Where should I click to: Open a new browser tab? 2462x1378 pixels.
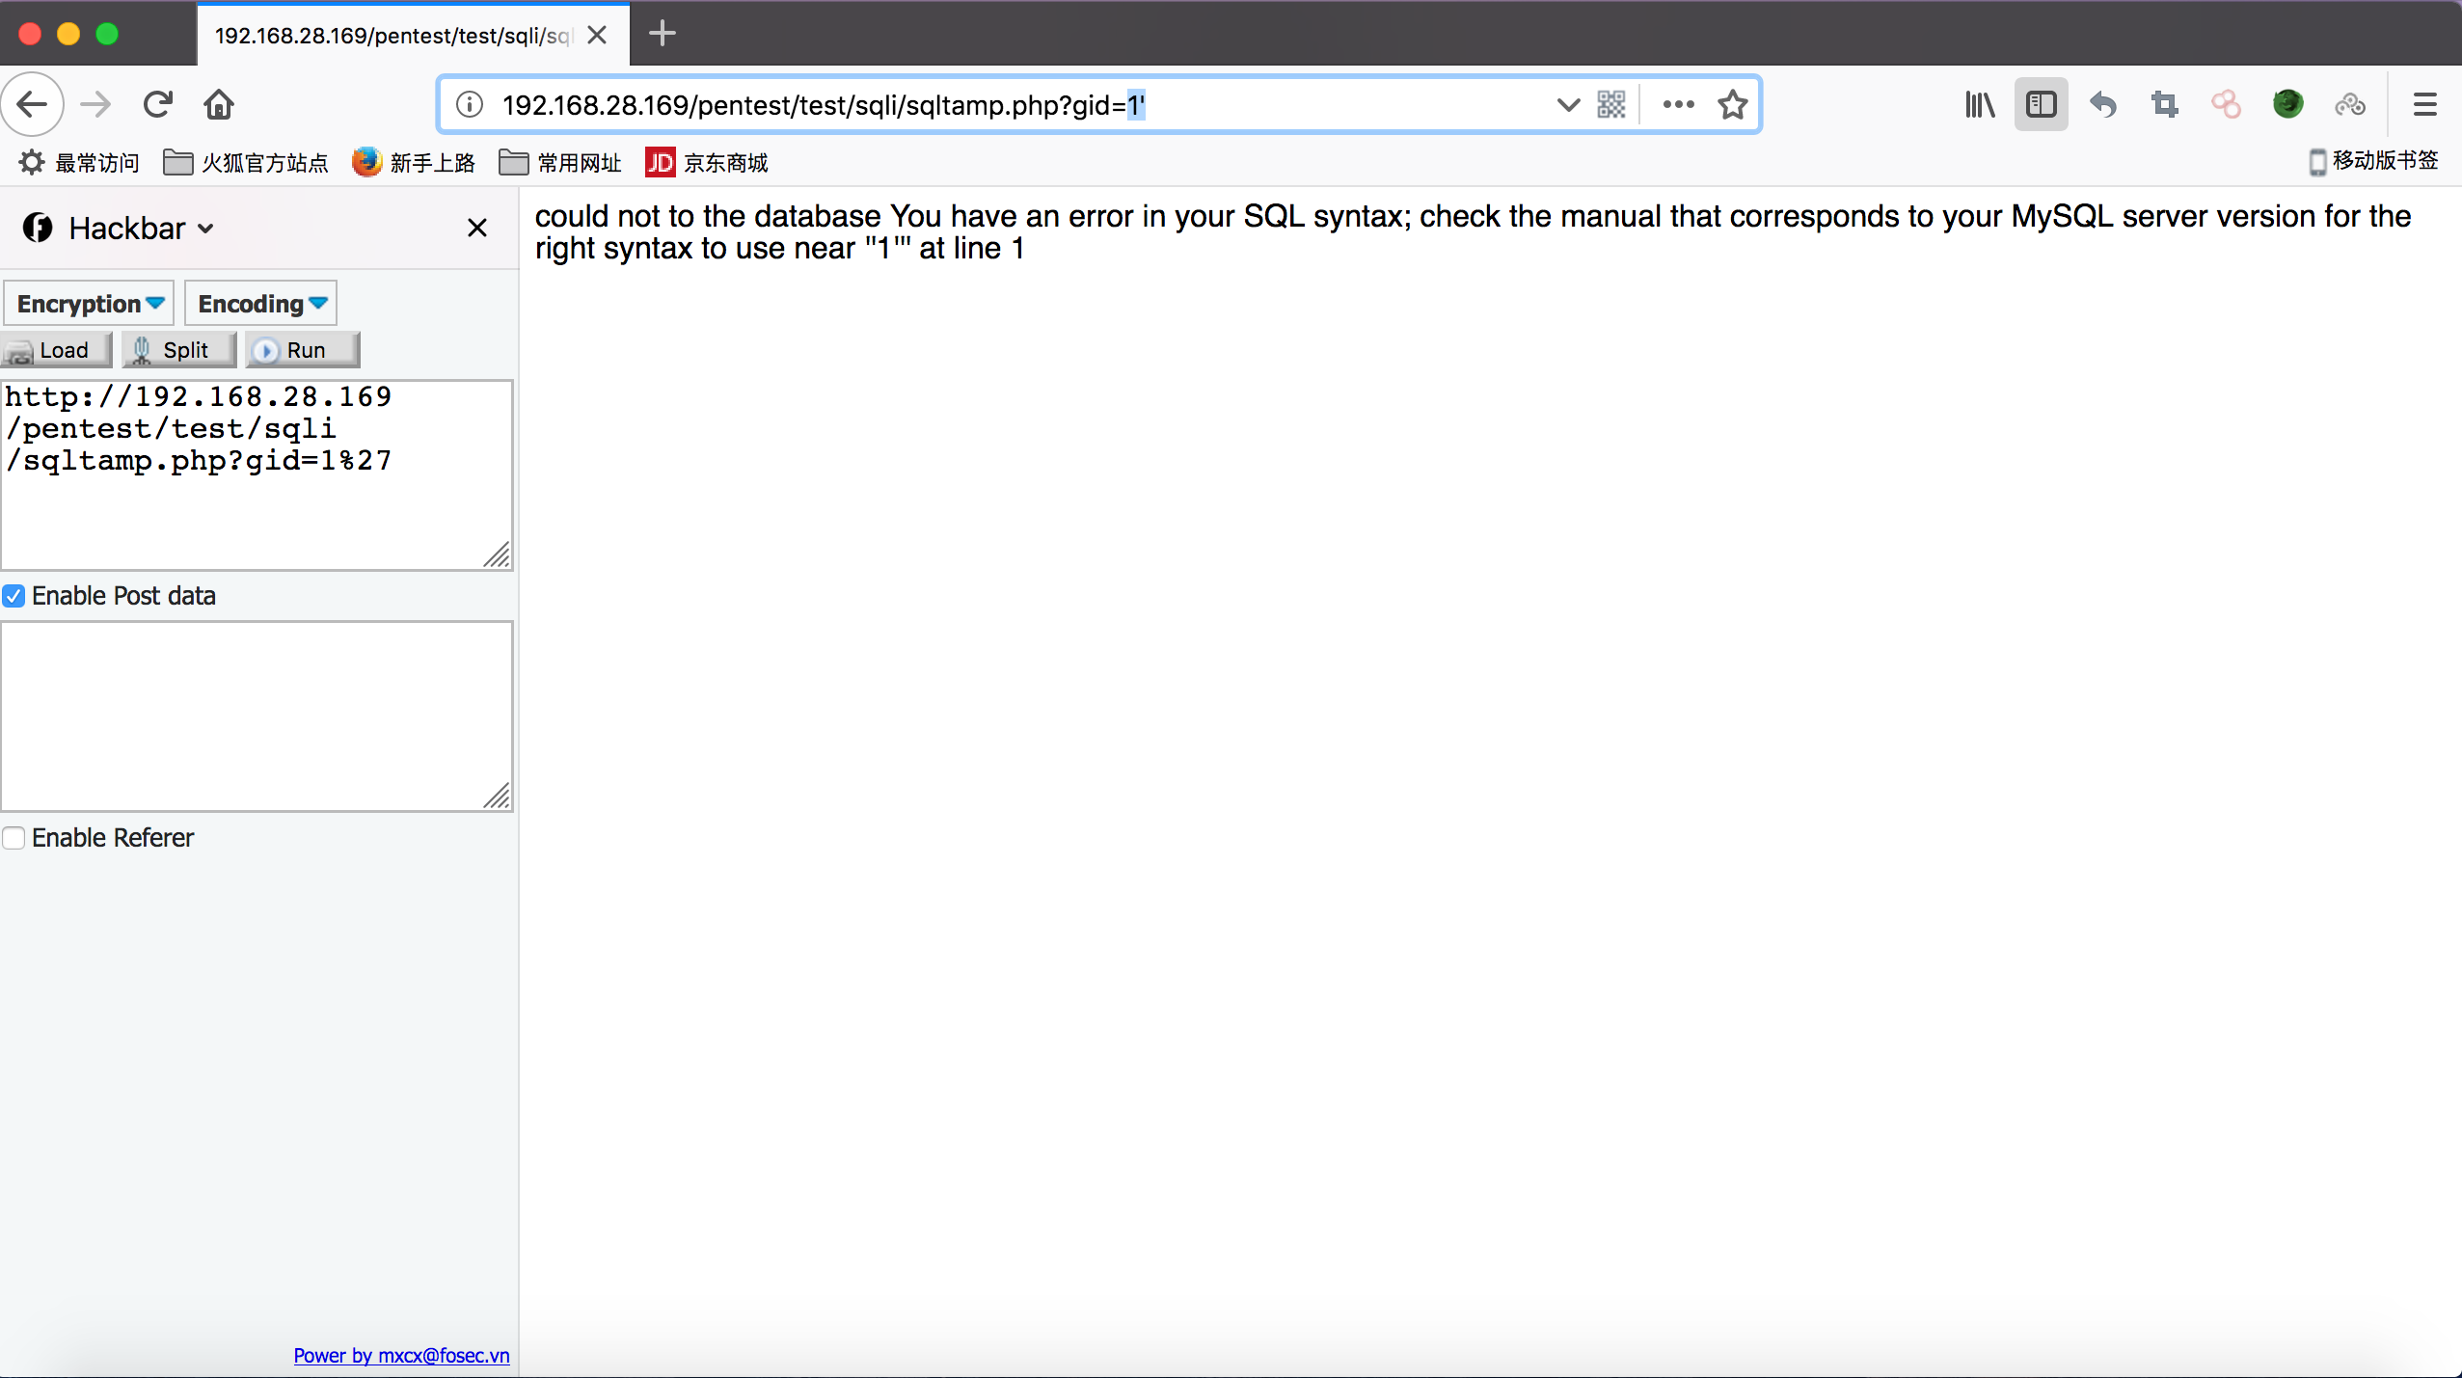(x=663, y=34)
